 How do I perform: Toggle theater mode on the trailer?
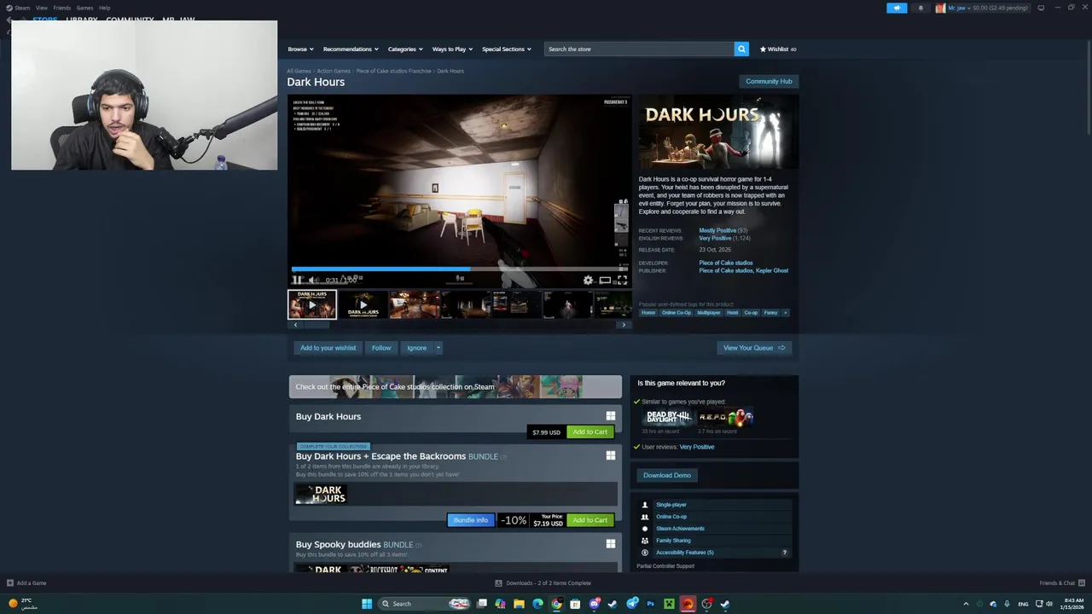(605, 280)
